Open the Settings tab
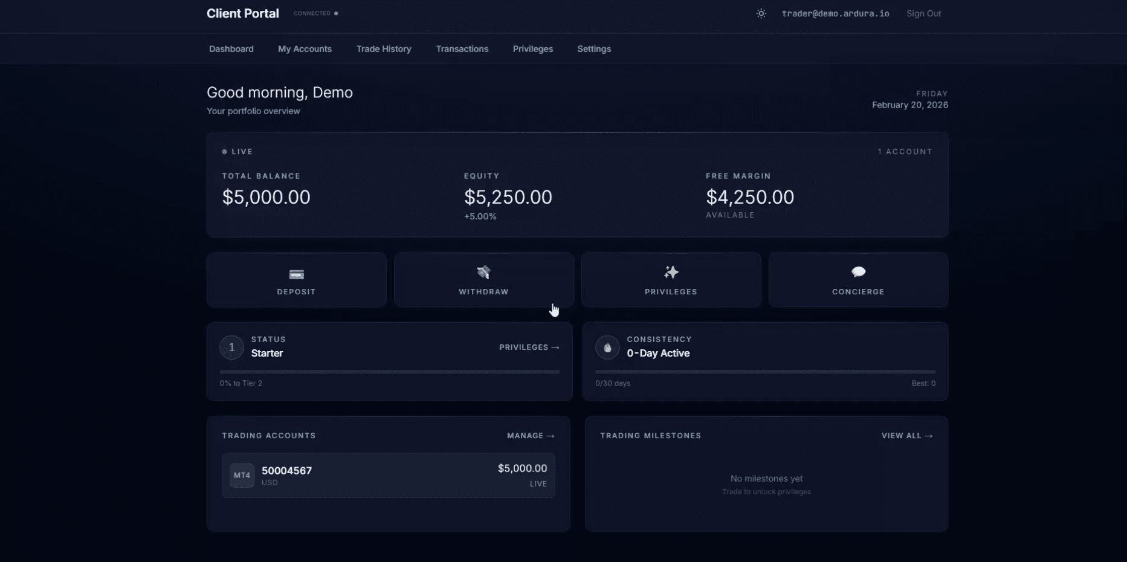The width and height of the screenshot is (1127, 562). tap(594, 49)
